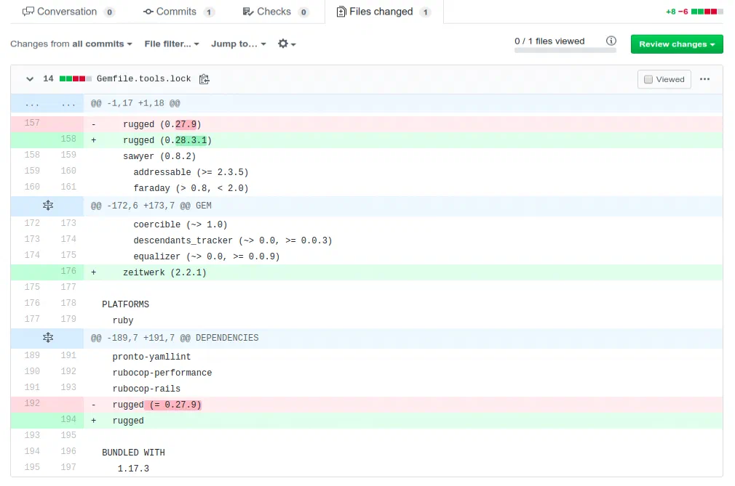
Task: Click the file's 14 changes diffstat blocks
Action: [68, 78]
